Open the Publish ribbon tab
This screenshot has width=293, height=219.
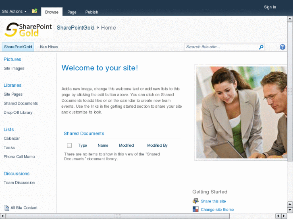91,12
